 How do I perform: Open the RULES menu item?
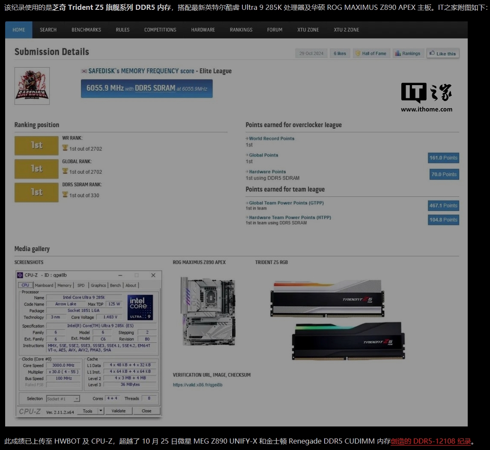click(122, 30)
